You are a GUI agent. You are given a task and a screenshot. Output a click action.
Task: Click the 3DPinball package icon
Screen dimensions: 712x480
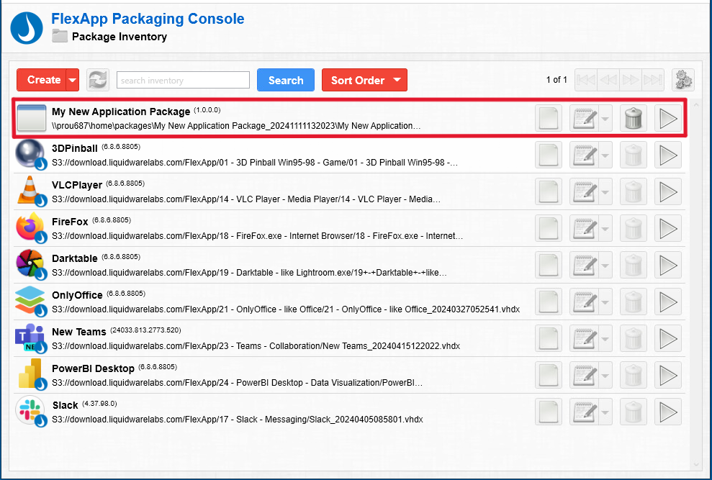(30, 155)
